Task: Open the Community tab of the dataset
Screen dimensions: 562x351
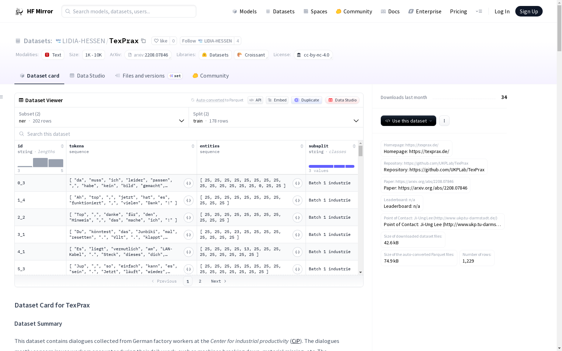Action: point(211,76)
